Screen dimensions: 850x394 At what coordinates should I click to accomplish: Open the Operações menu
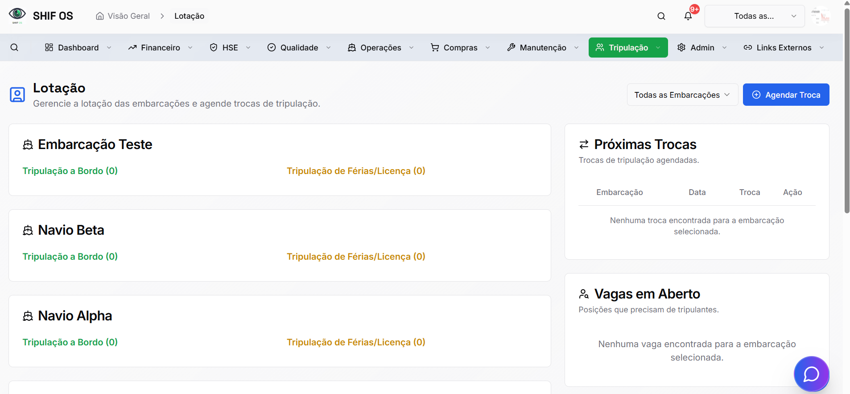(x=380, y=47)
